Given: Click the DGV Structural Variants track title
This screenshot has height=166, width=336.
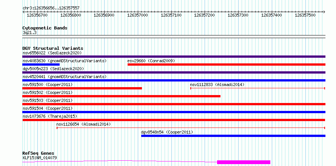Looking at the screenshot, I should [53, 48].
